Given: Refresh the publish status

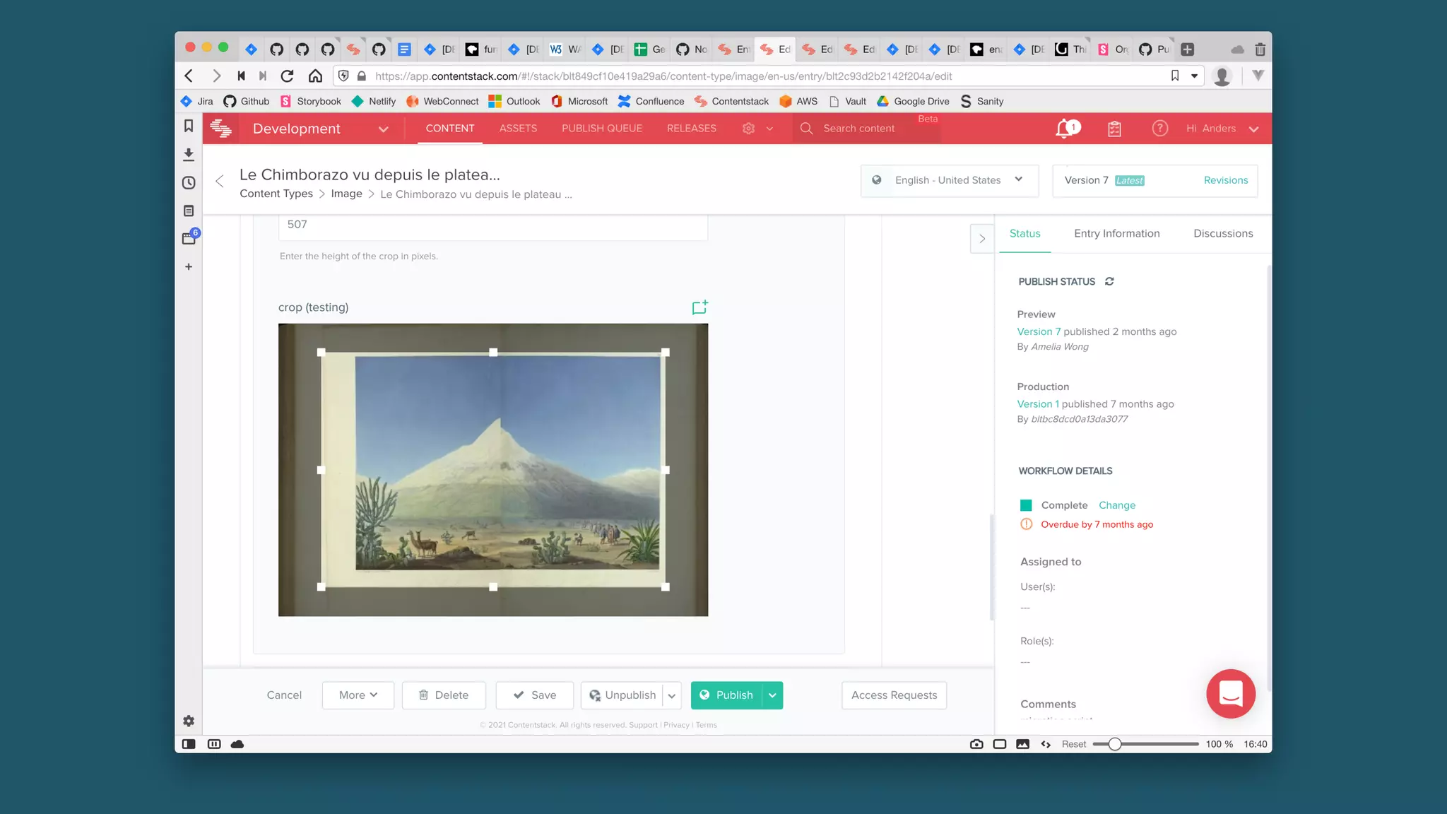Looking at the screenshot, I should [1109, 281].
